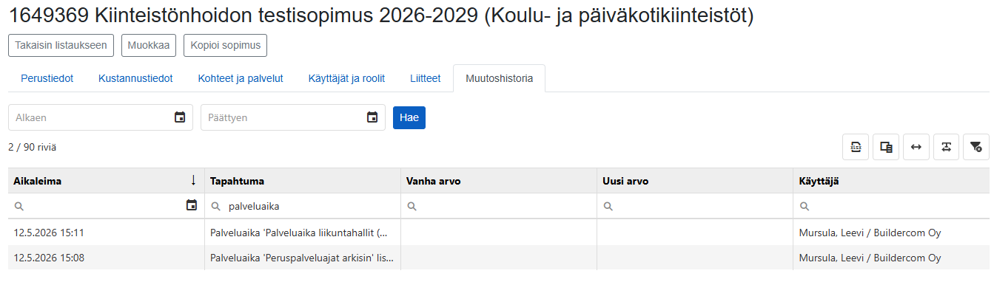
Task: Open the column chooser icon
Action: click(x=886, y=147)
